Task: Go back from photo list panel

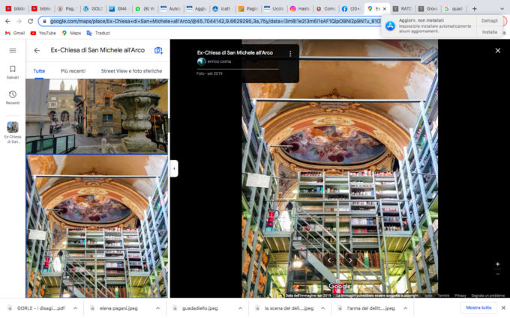Action: 37,50
